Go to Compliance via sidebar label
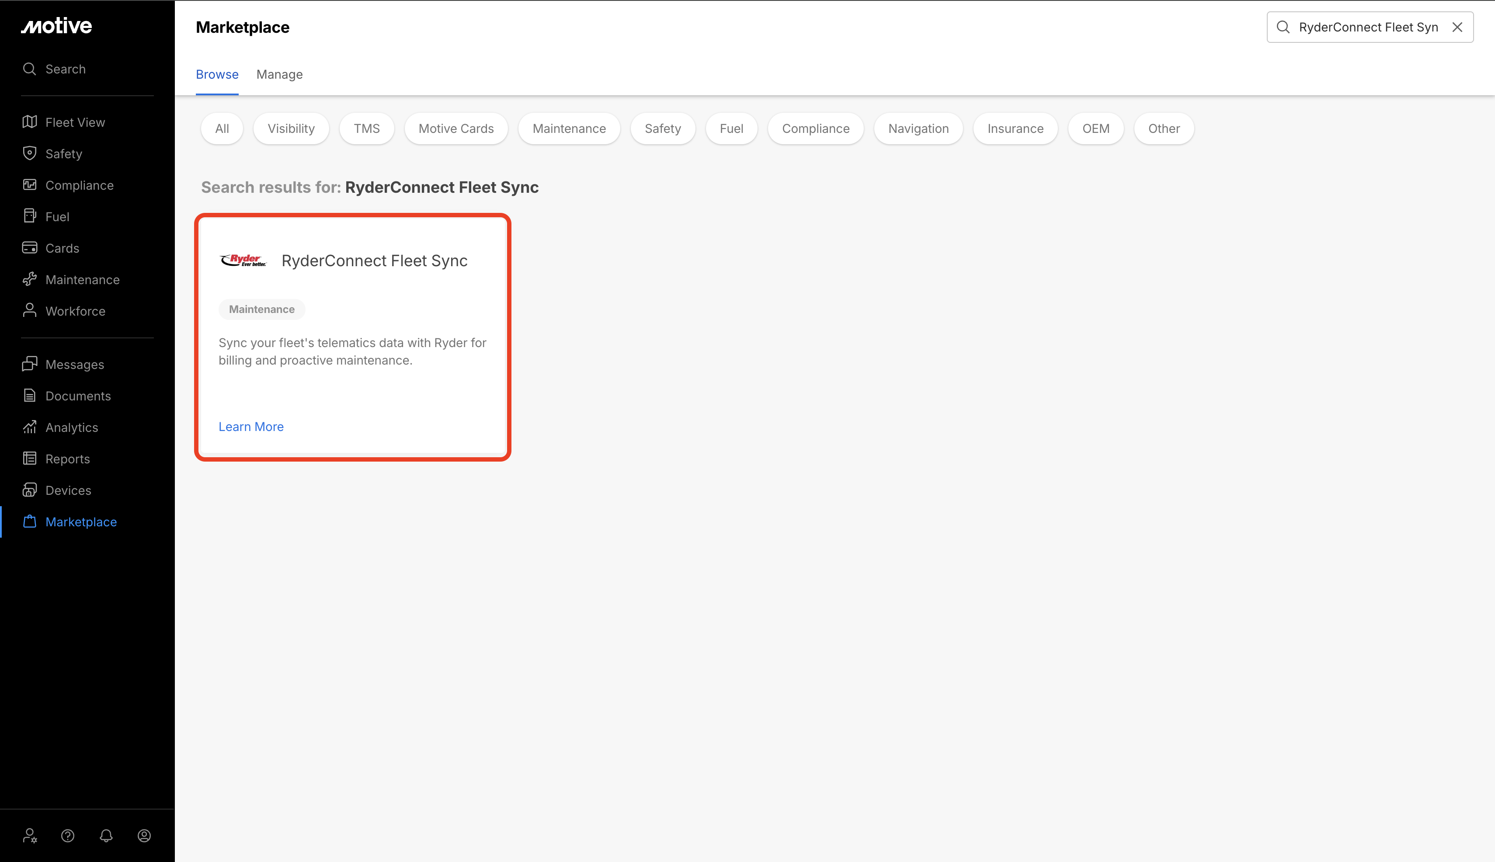This screenshot has width=1495, height=862. coord(79,185)
